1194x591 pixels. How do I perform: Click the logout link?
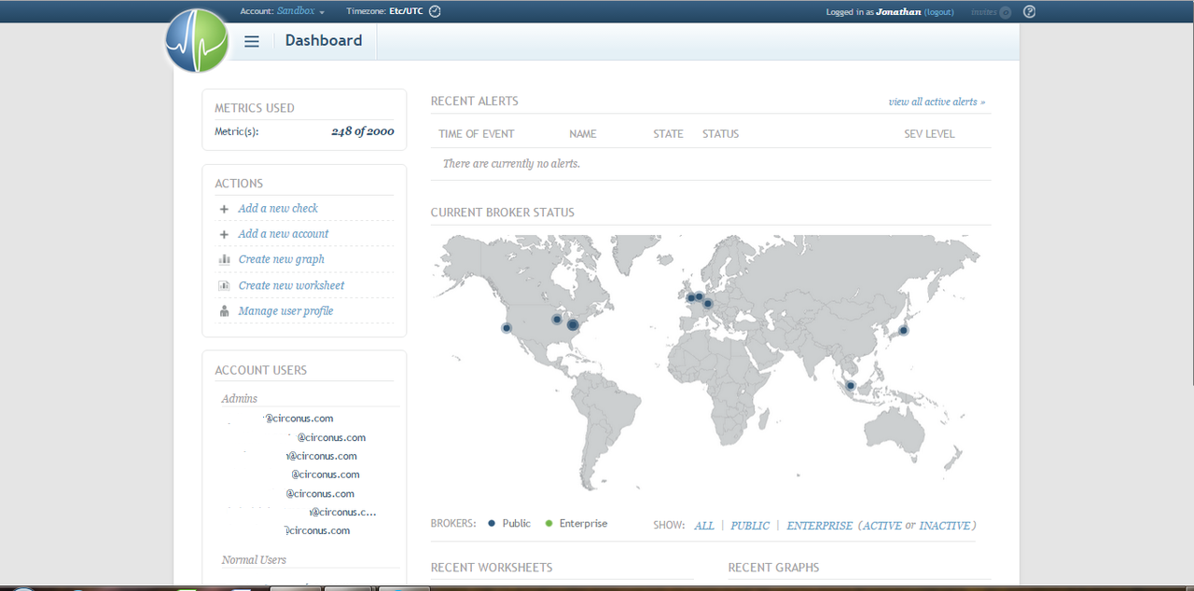click(x=939, y=11)
